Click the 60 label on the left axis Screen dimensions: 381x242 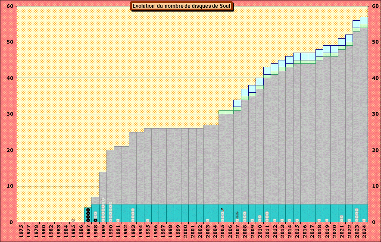[10, 6]
